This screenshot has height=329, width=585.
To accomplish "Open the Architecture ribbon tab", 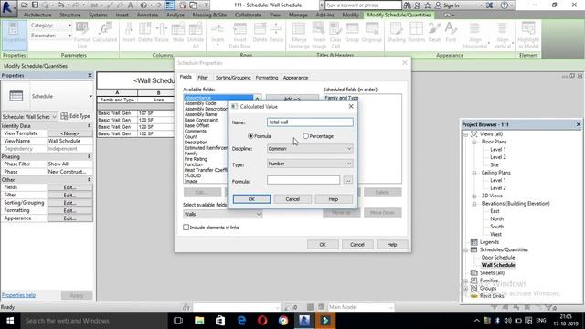I will (37, 15).
